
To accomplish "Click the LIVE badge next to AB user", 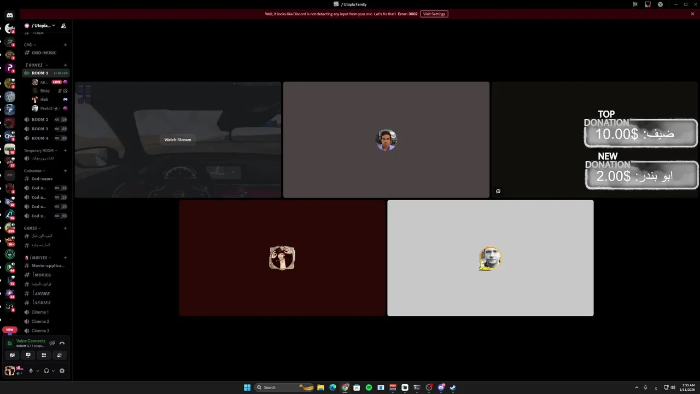I will pos(56,82).
